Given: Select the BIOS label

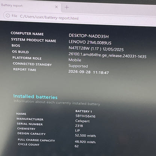Looking at the screenshot, I should 16,45.
